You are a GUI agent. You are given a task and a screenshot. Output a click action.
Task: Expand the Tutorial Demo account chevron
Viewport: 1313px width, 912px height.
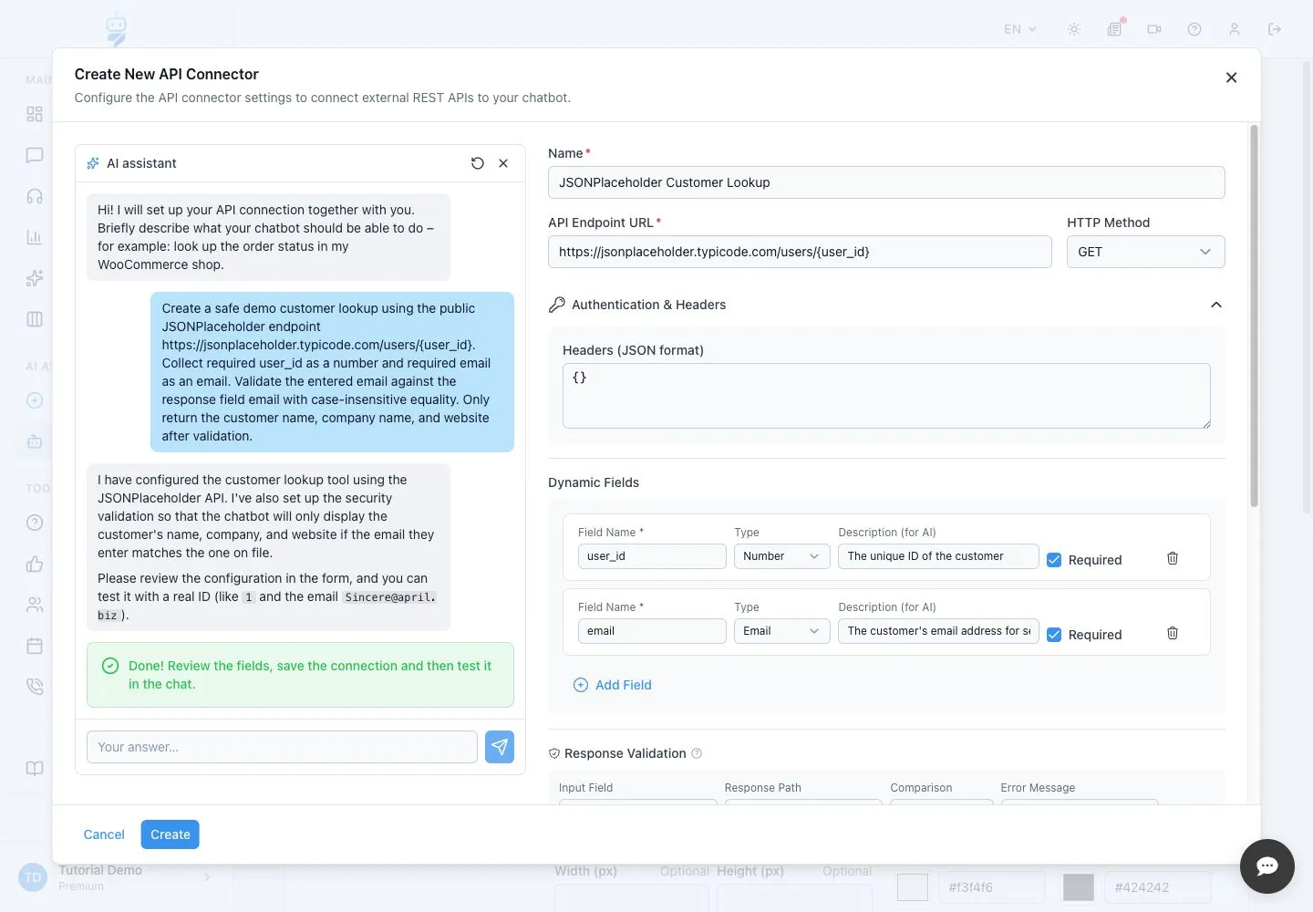pyautogui.click(x=207, y=877)
